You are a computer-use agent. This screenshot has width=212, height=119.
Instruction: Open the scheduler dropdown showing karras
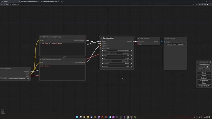tap(117, 63)
